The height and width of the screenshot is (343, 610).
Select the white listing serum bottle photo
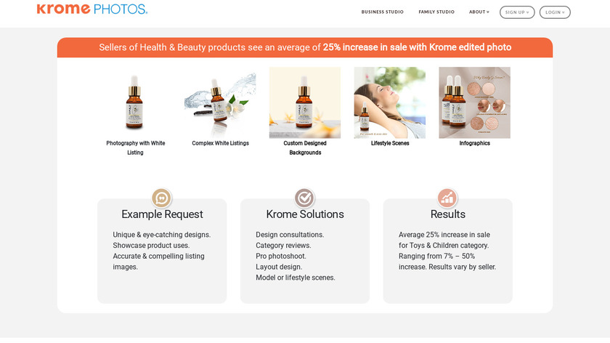[x=134, y=102]
